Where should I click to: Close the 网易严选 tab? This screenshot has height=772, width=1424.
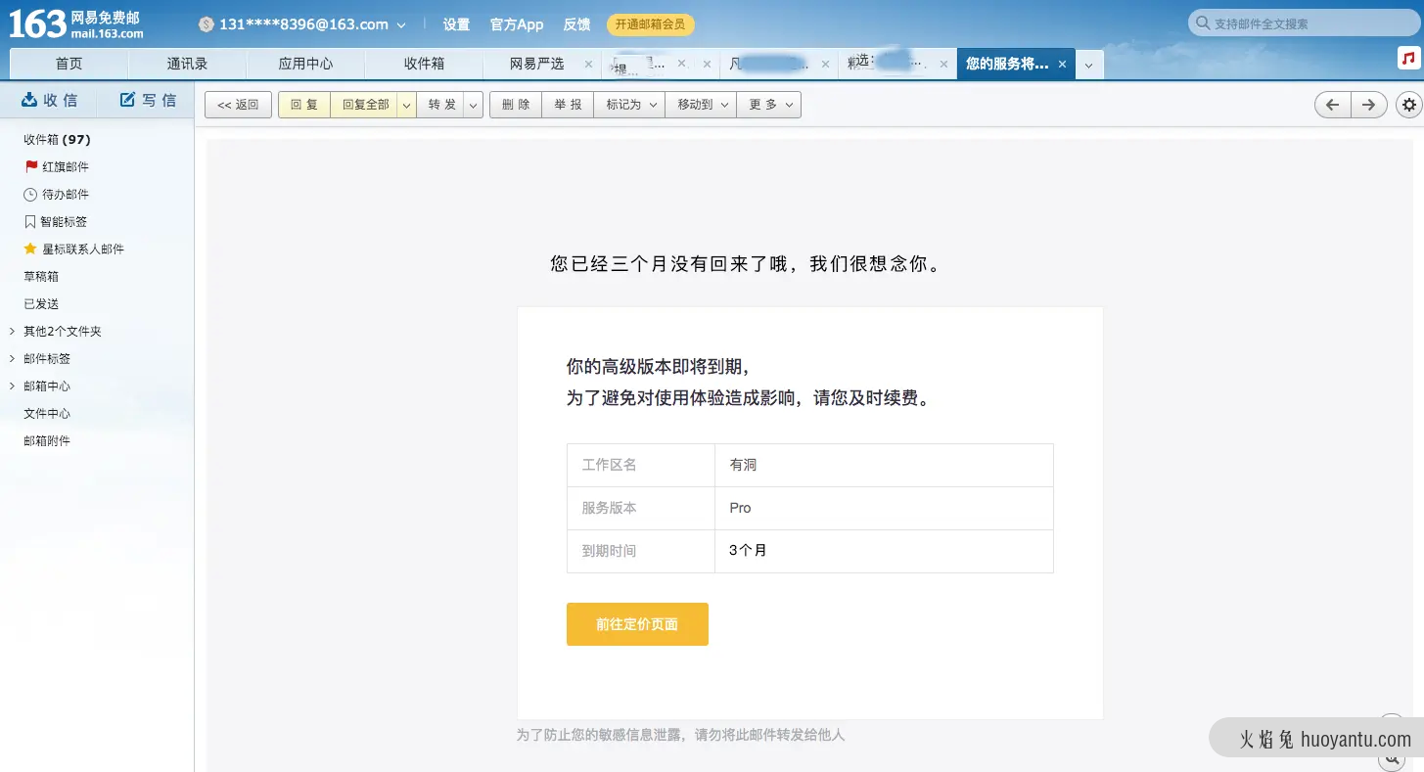(588, 64)
